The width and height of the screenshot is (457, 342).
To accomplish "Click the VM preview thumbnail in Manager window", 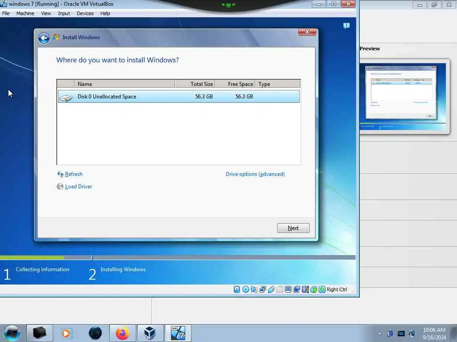I will point(403,96).
